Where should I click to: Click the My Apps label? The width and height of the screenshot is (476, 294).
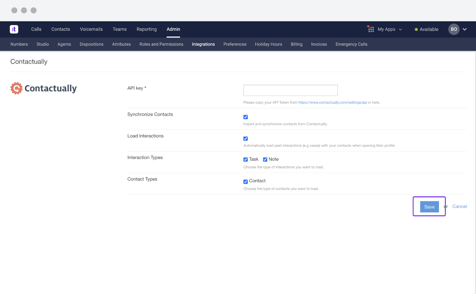click(x=386, y=29)
